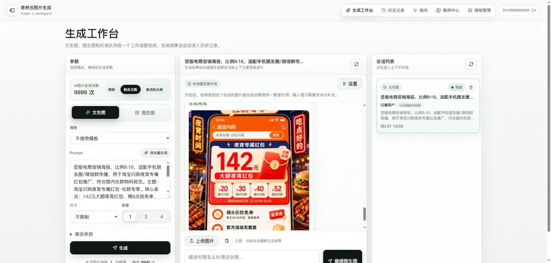Click the 购买次数 button
Image resolution: width=551 pixels, height=263 pixels.
(x=131, y=90)
